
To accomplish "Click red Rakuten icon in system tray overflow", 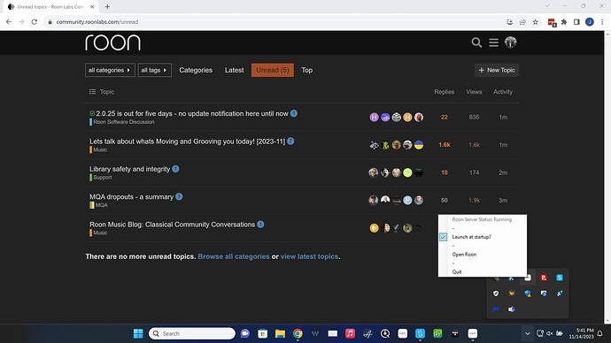I will pyautogui.click(x=544, y=278).
